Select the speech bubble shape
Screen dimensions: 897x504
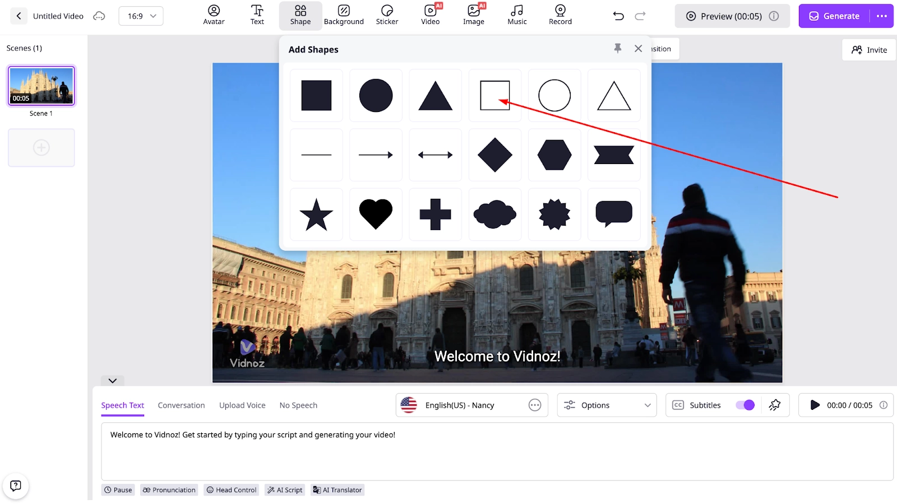pyautogui.click(x=614, y=214)
